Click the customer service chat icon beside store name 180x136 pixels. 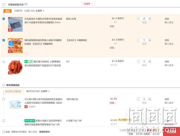(x=26, y=4)
